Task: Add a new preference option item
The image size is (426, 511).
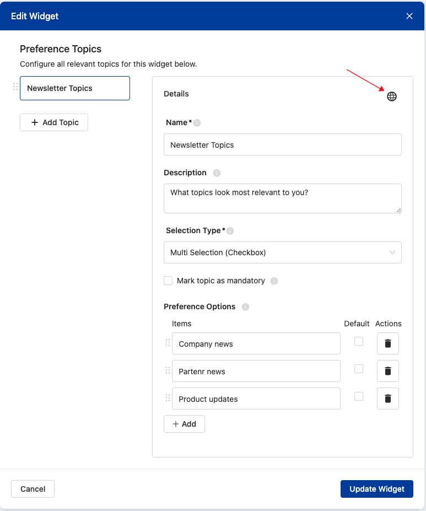Action: point(184,423)
